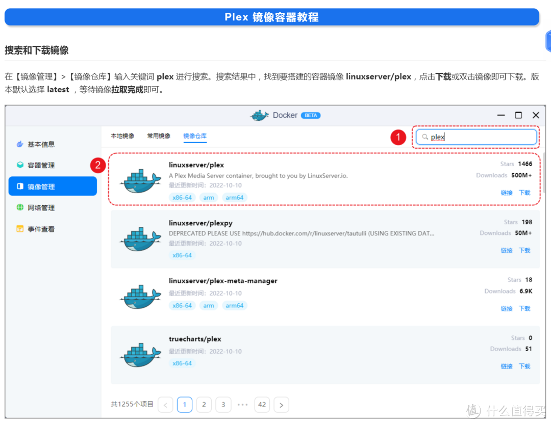Screen dimensions: 551x424
Task: Go to next page arrow
Action: point(282,405)
